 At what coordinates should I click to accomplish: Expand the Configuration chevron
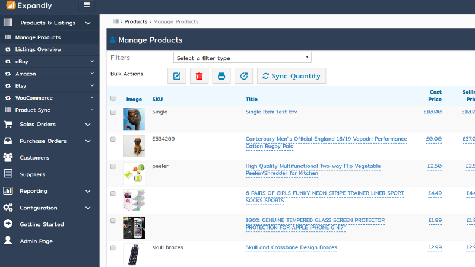click(88, 208)
